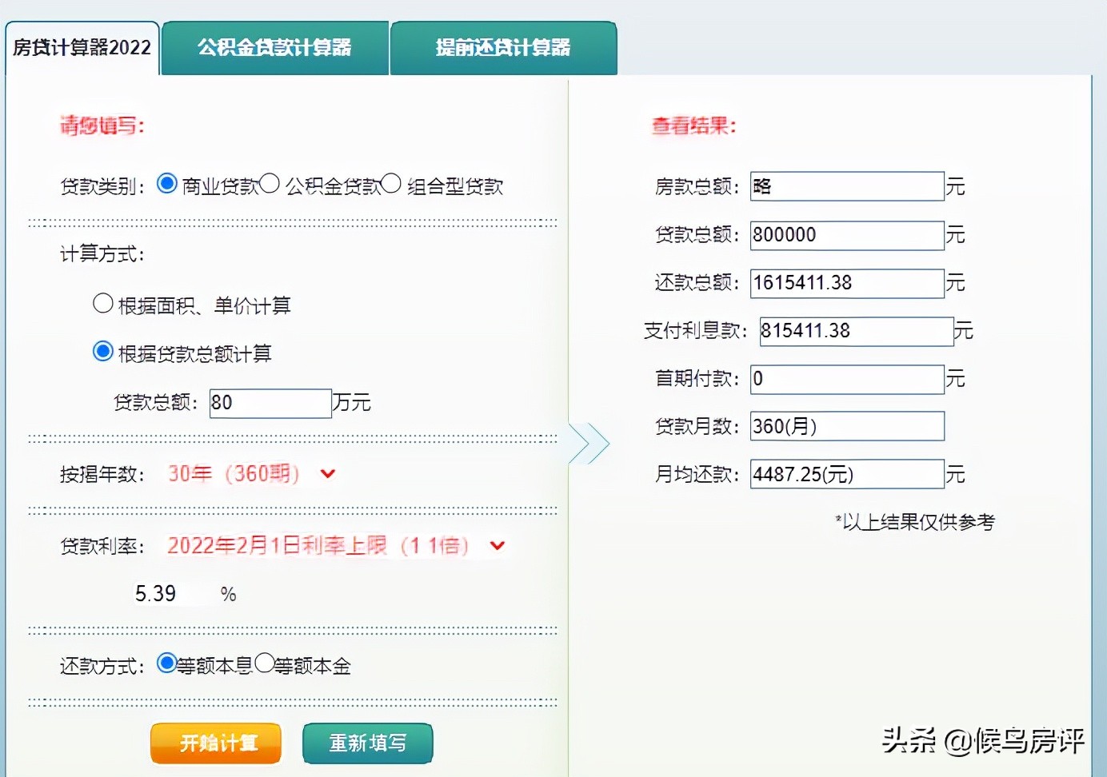Open the 提前还贷计算器 tab

point(502,48)
